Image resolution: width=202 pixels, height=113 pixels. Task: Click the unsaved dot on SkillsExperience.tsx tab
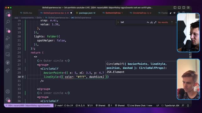pos(71,13)
